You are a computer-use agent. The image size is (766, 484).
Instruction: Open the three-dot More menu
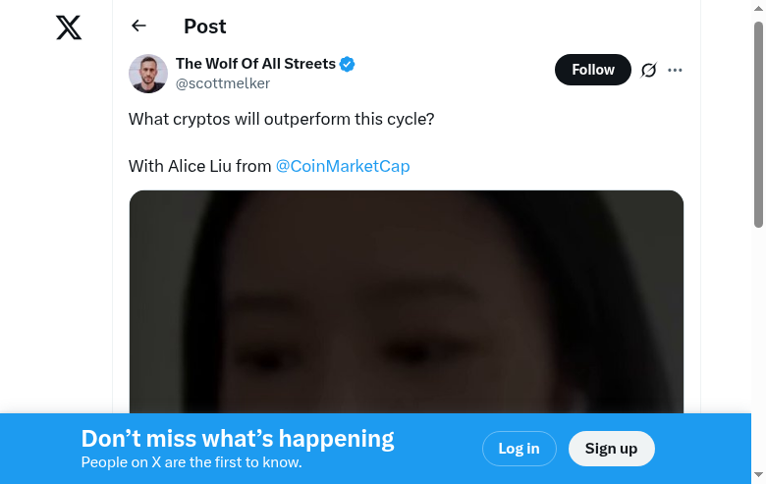point(675,70)
